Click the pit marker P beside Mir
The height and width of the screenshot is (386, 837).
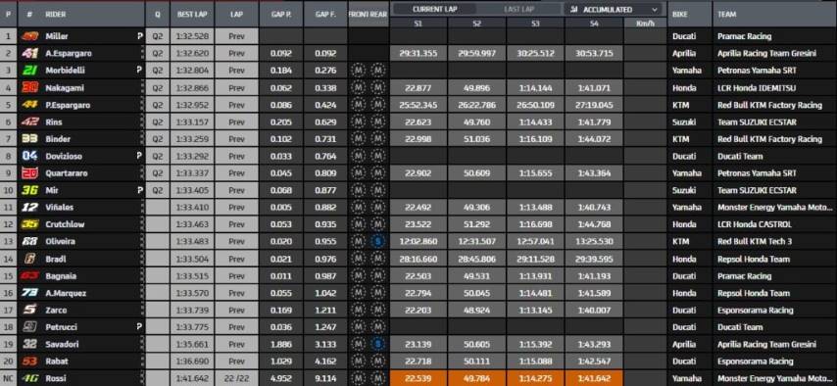click(140, 190)
